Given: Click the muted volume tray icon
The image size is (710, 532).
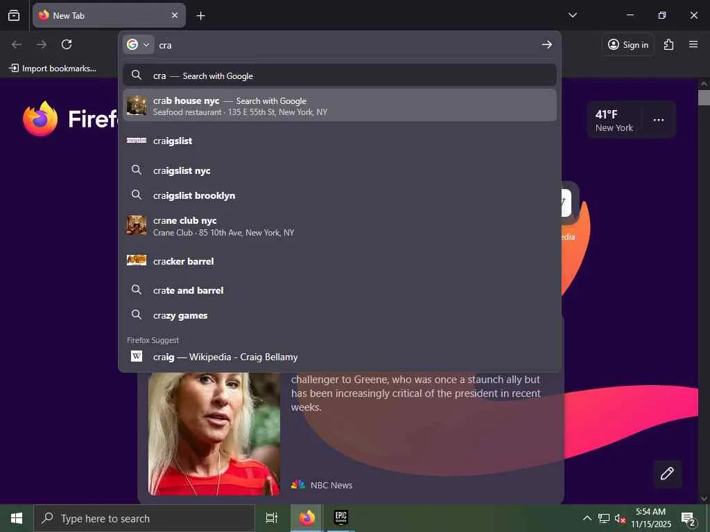Looking at the screenshot, I should [x=620, y=519].
